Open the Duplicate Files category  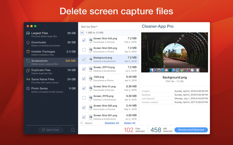click(x=51, y=72)
